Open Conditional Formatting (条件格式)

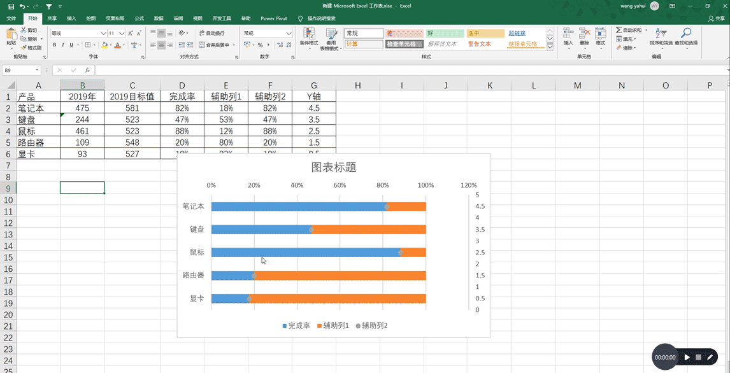(x=309, y=39)
